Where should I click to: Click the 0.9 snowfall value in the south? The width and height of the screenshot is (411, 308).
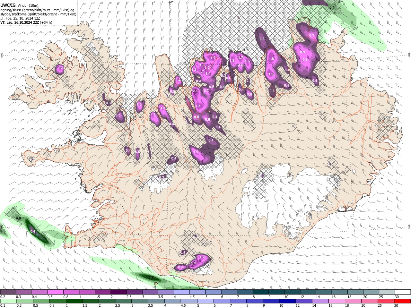[180, 267]
